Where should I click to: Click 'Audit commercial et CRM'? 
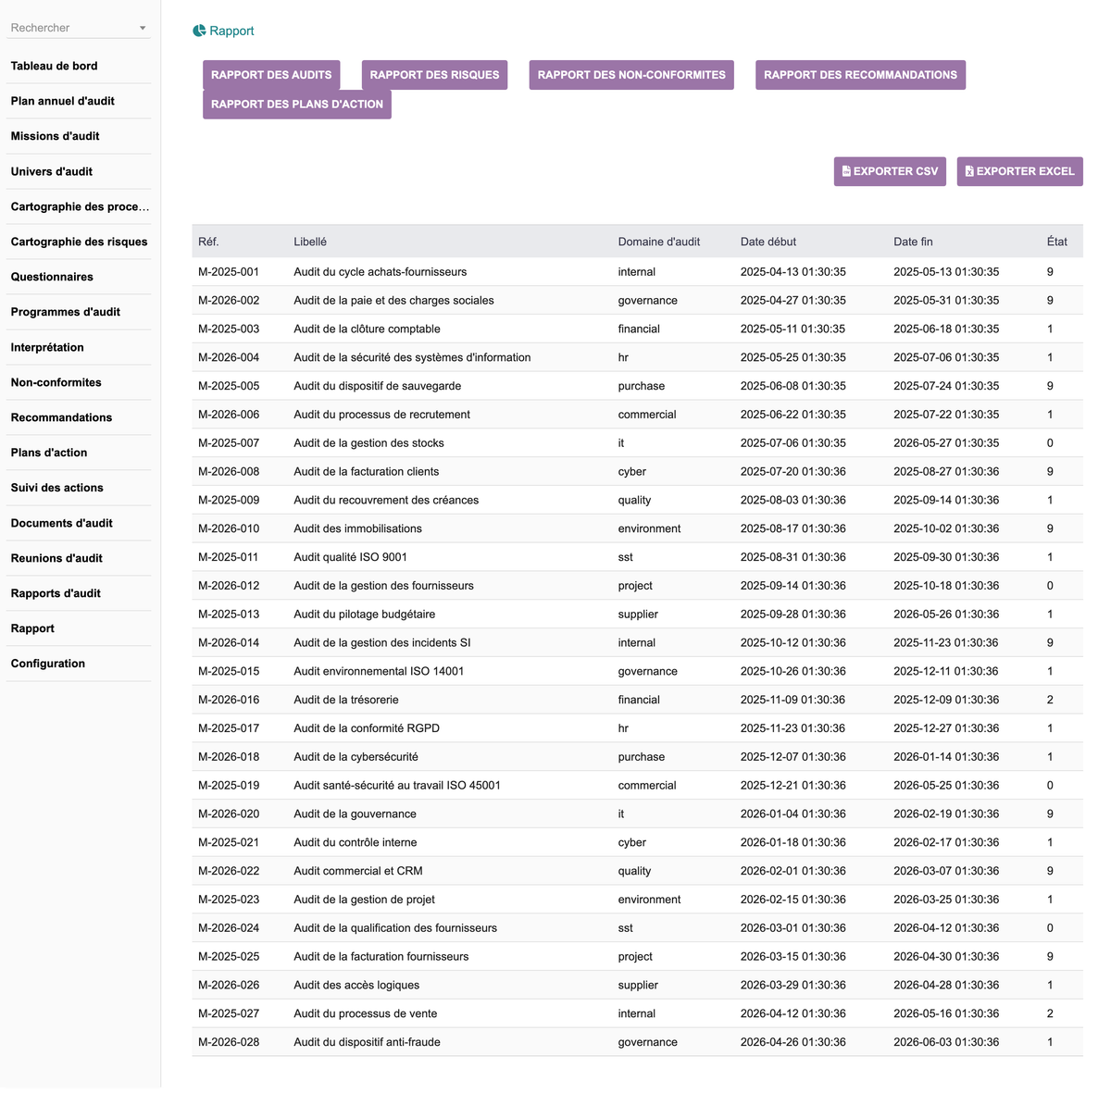pyautogui.click(x=358, y=871)
